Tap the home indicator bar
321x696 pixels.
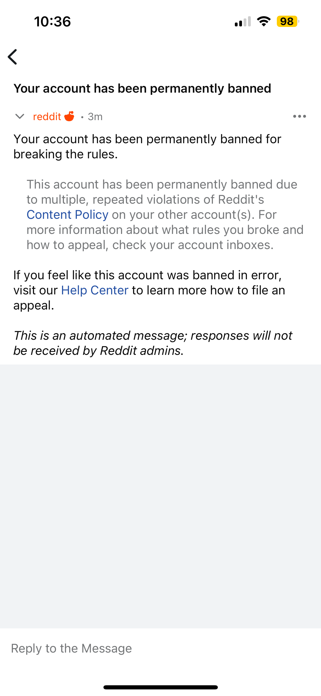[x=161, y=687]
